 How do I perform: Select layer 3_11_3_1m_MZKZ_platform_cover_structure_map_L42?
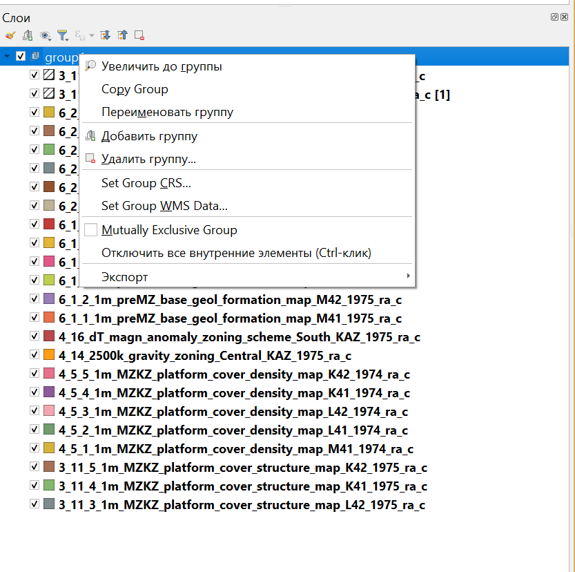pos(242,505)
